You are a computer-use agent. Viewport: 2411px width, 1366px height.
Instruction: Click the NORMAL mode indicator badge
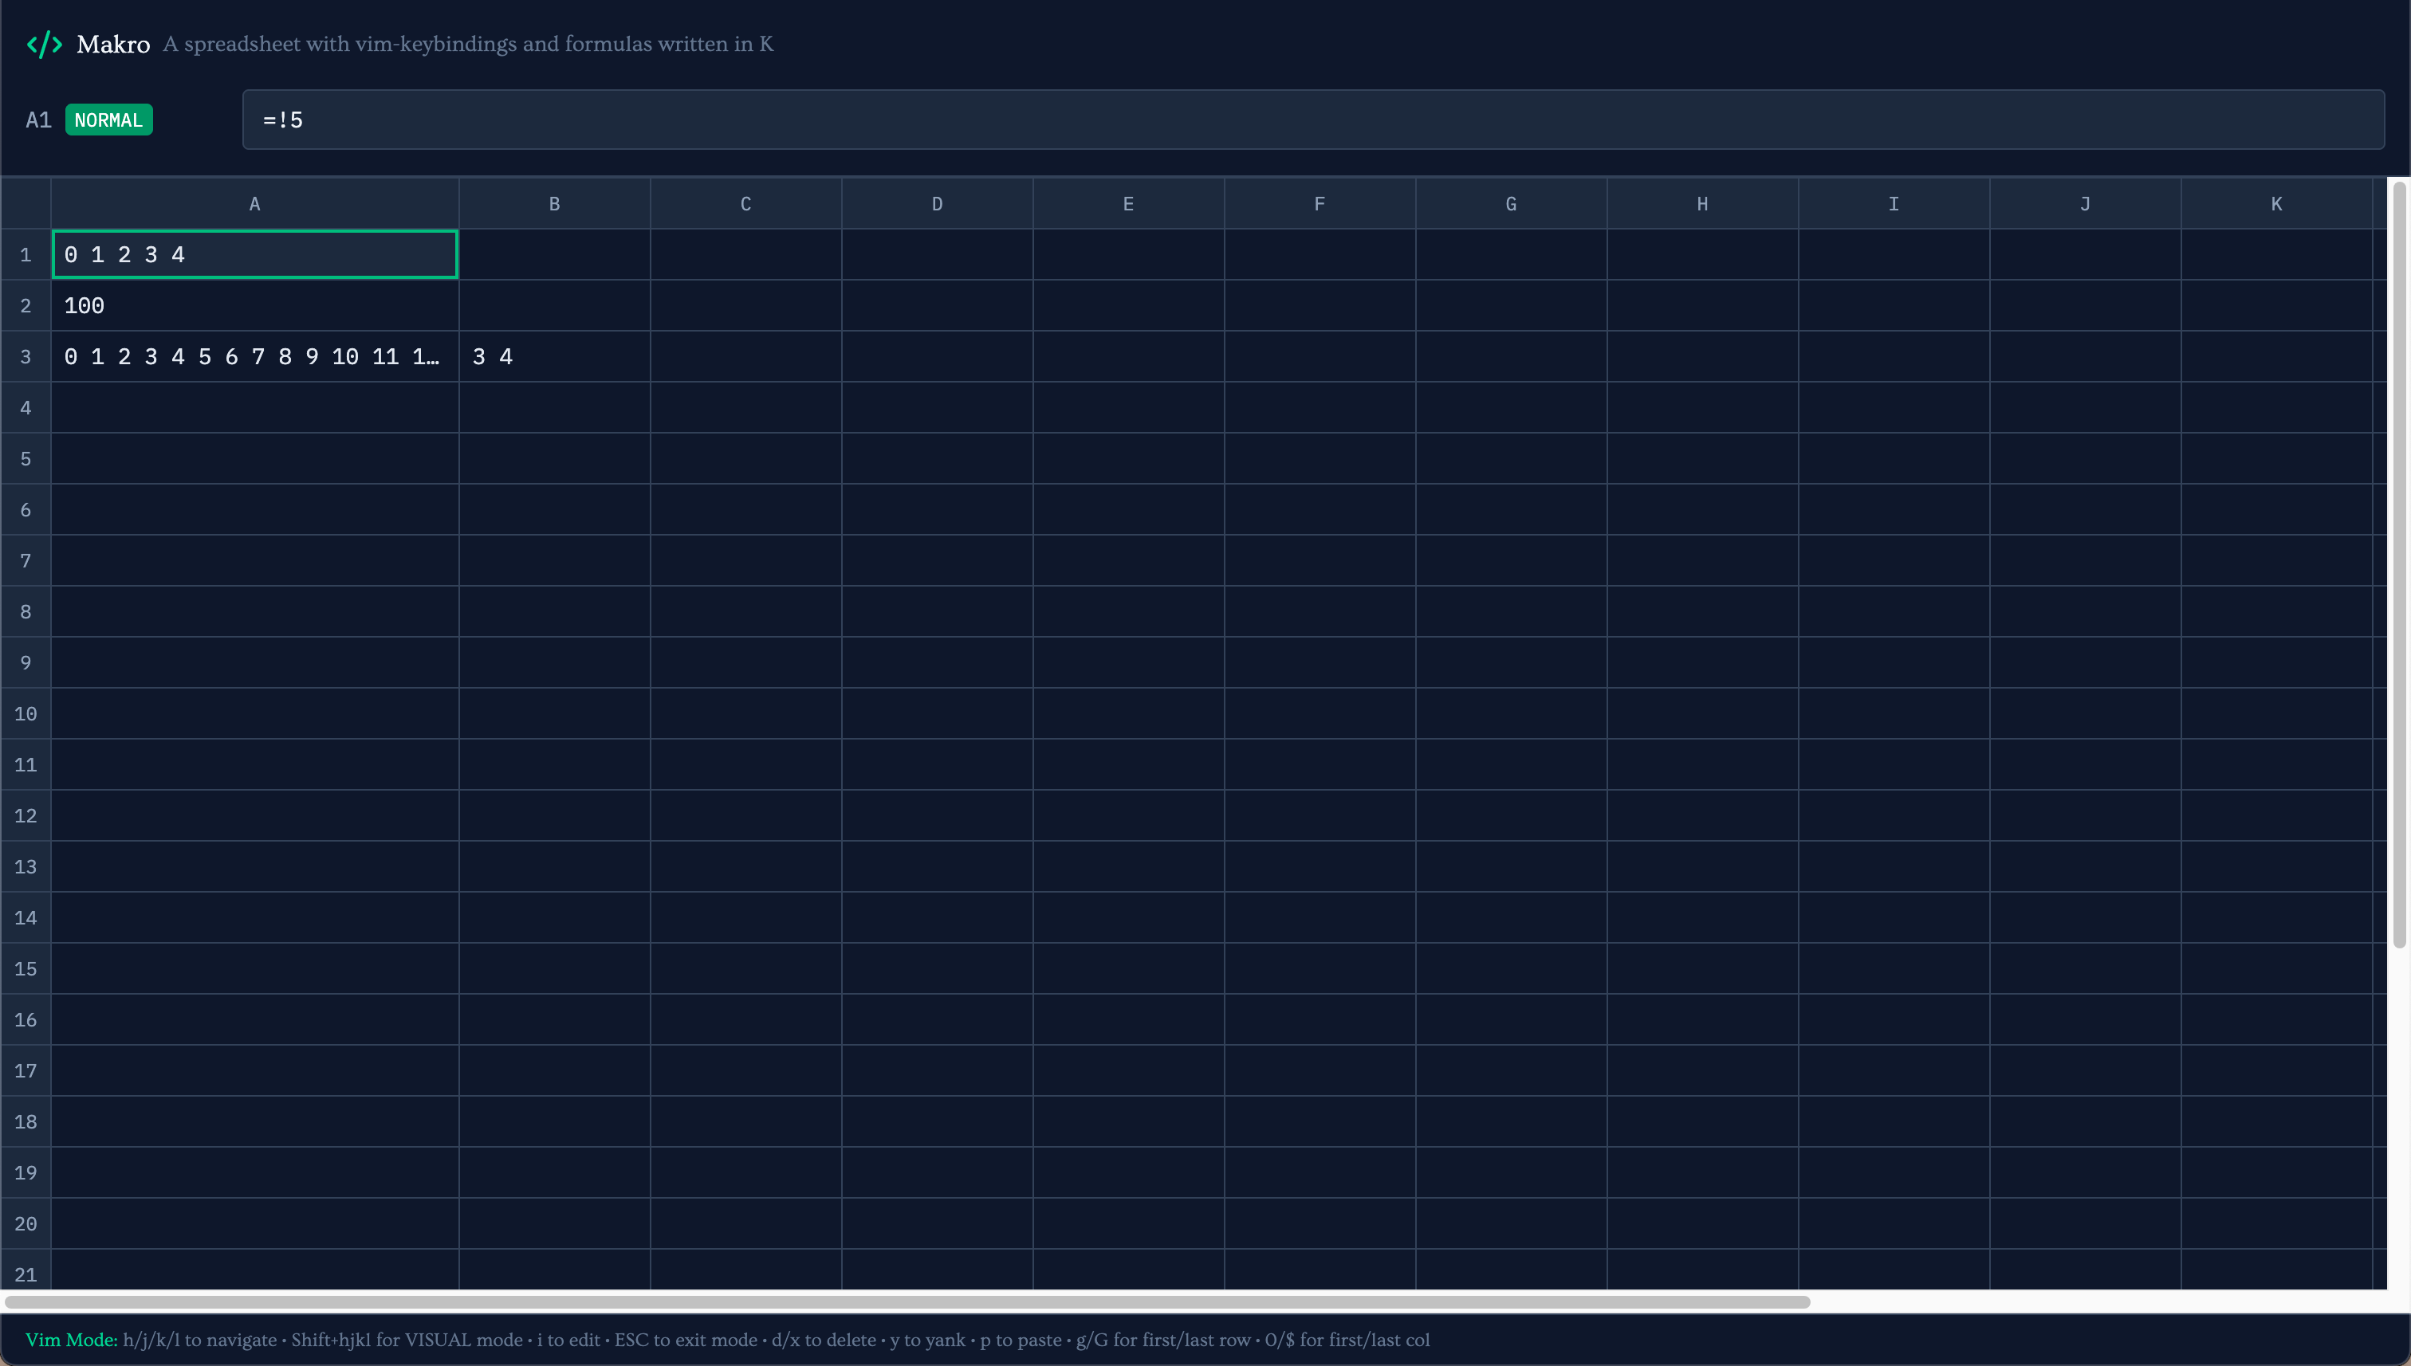click(x=109, y=120)
